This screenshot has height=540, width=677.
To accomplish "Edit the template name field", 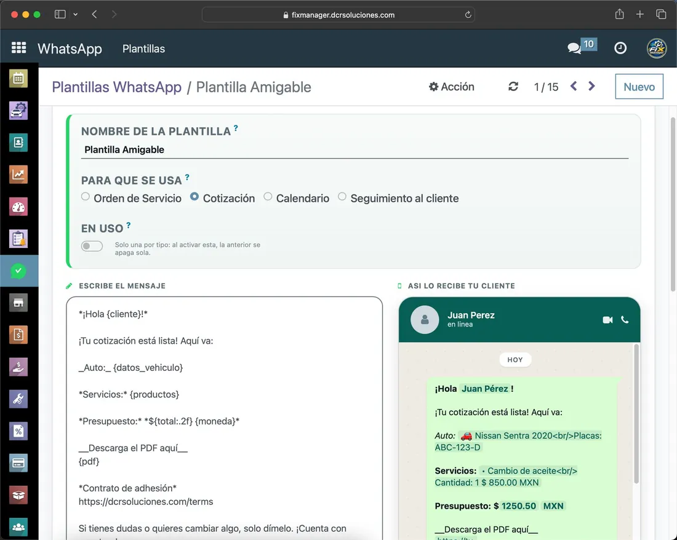I will (x=355, y=149).
